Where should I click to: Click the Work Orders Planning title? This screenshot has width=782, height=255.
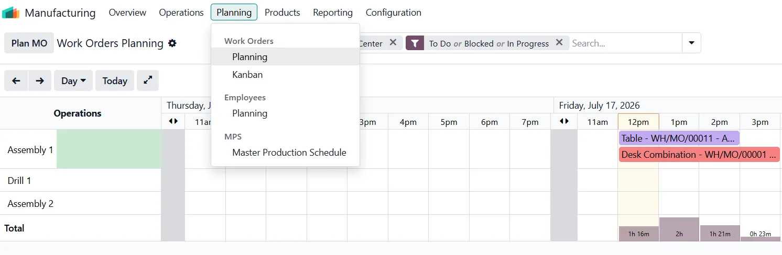tap(110, 43)
